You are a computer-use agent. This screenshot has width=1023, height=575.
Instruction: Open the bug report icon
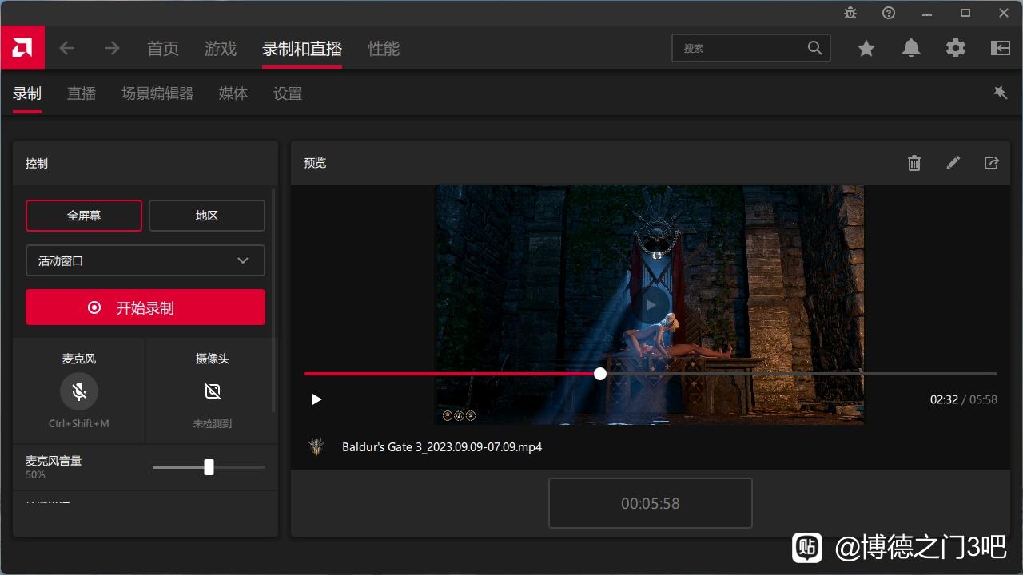click(x=850, y=13)
